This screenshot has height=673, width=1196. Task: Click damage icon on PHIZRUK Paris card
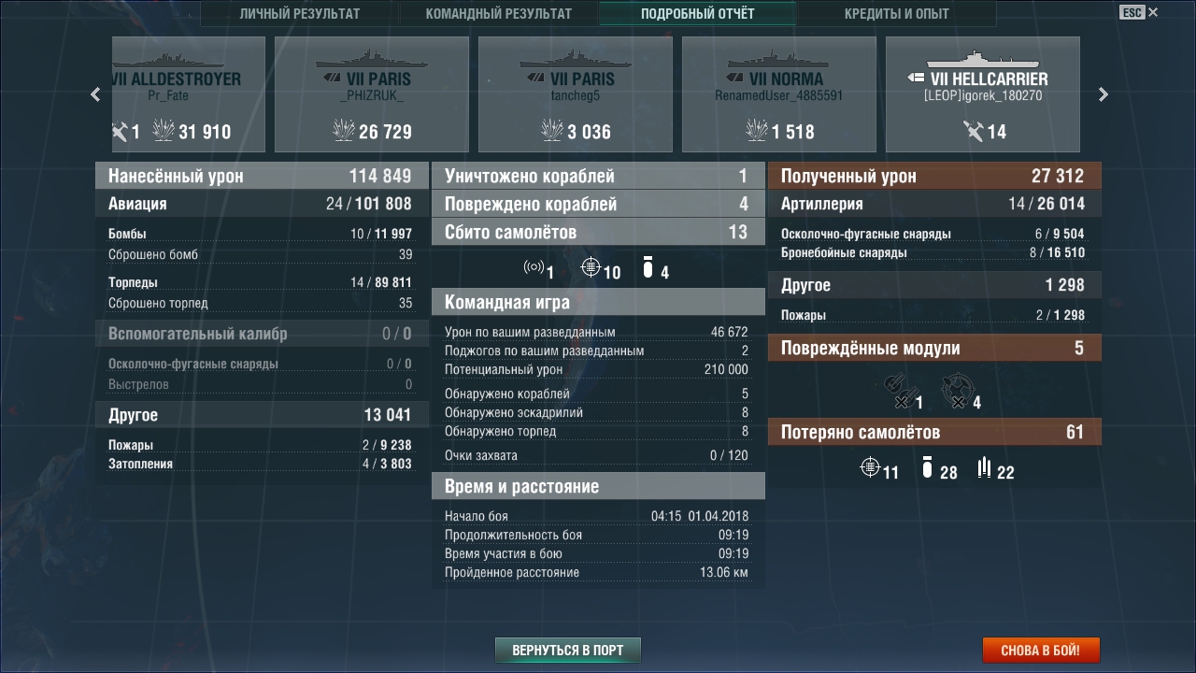click(344, 130)
